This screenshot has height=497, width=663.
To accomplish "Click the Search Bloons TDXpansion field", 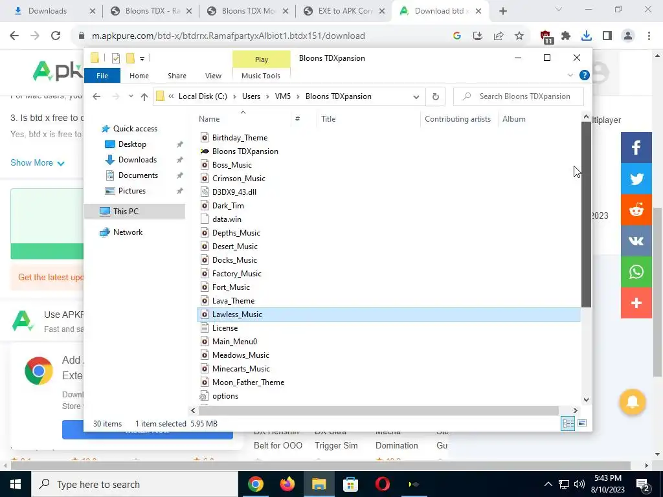I will pyautogui.click(x=519, y=96).
